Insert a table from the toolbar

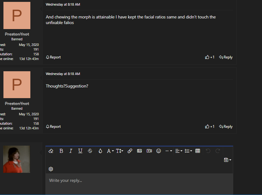pyautogui.click(x=198, y=151)
